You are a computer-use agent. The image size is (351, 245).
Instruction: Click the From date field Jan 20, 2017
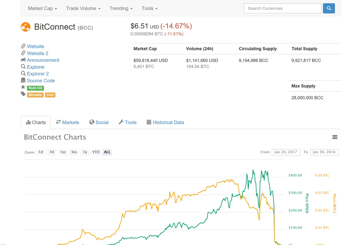pyautogui.click(x=286, y=152)
